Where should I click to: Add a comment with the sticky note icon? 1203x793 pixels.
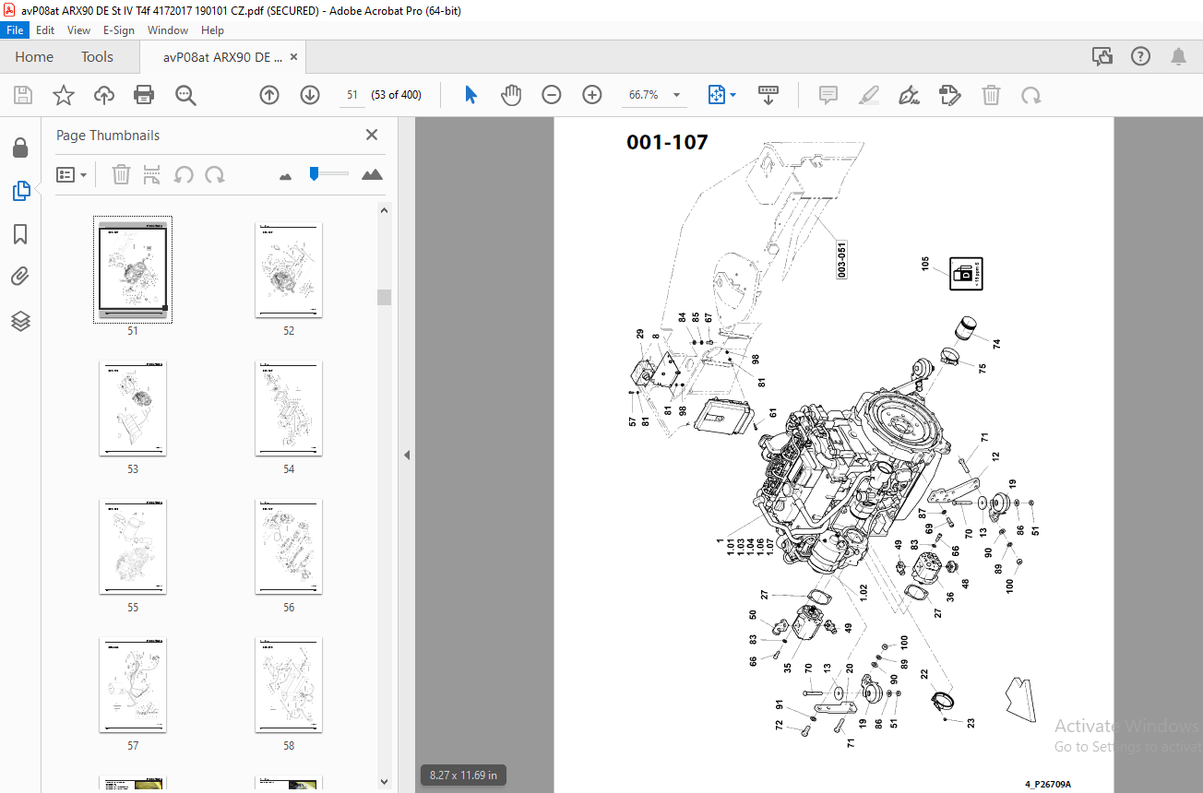coord(828,95)
